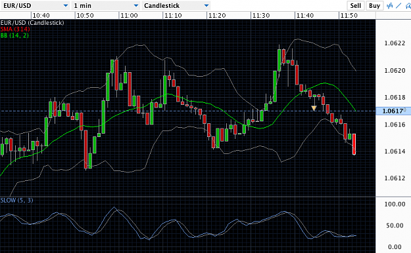Click the 1.0617 current price label
411x253 pixels.
tap(393, 111)
